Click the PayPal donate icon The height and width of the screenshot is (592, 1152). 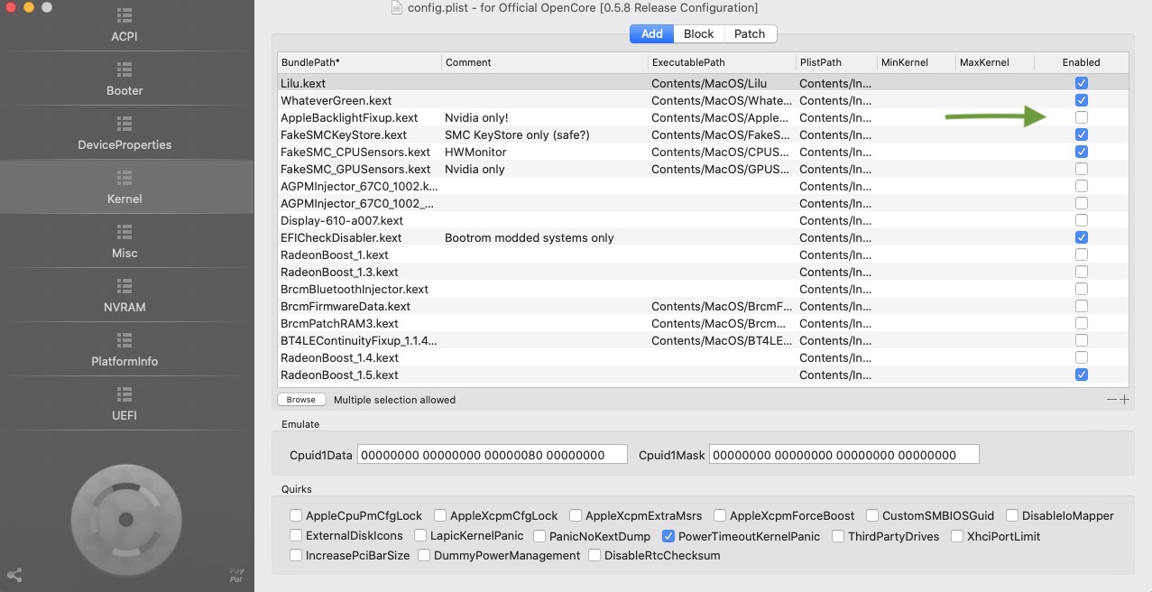coord(236,575)
